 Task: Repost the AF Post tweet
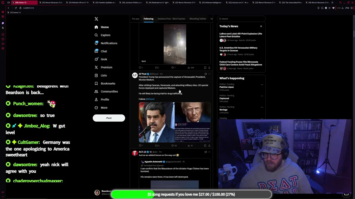click(157, 145)
